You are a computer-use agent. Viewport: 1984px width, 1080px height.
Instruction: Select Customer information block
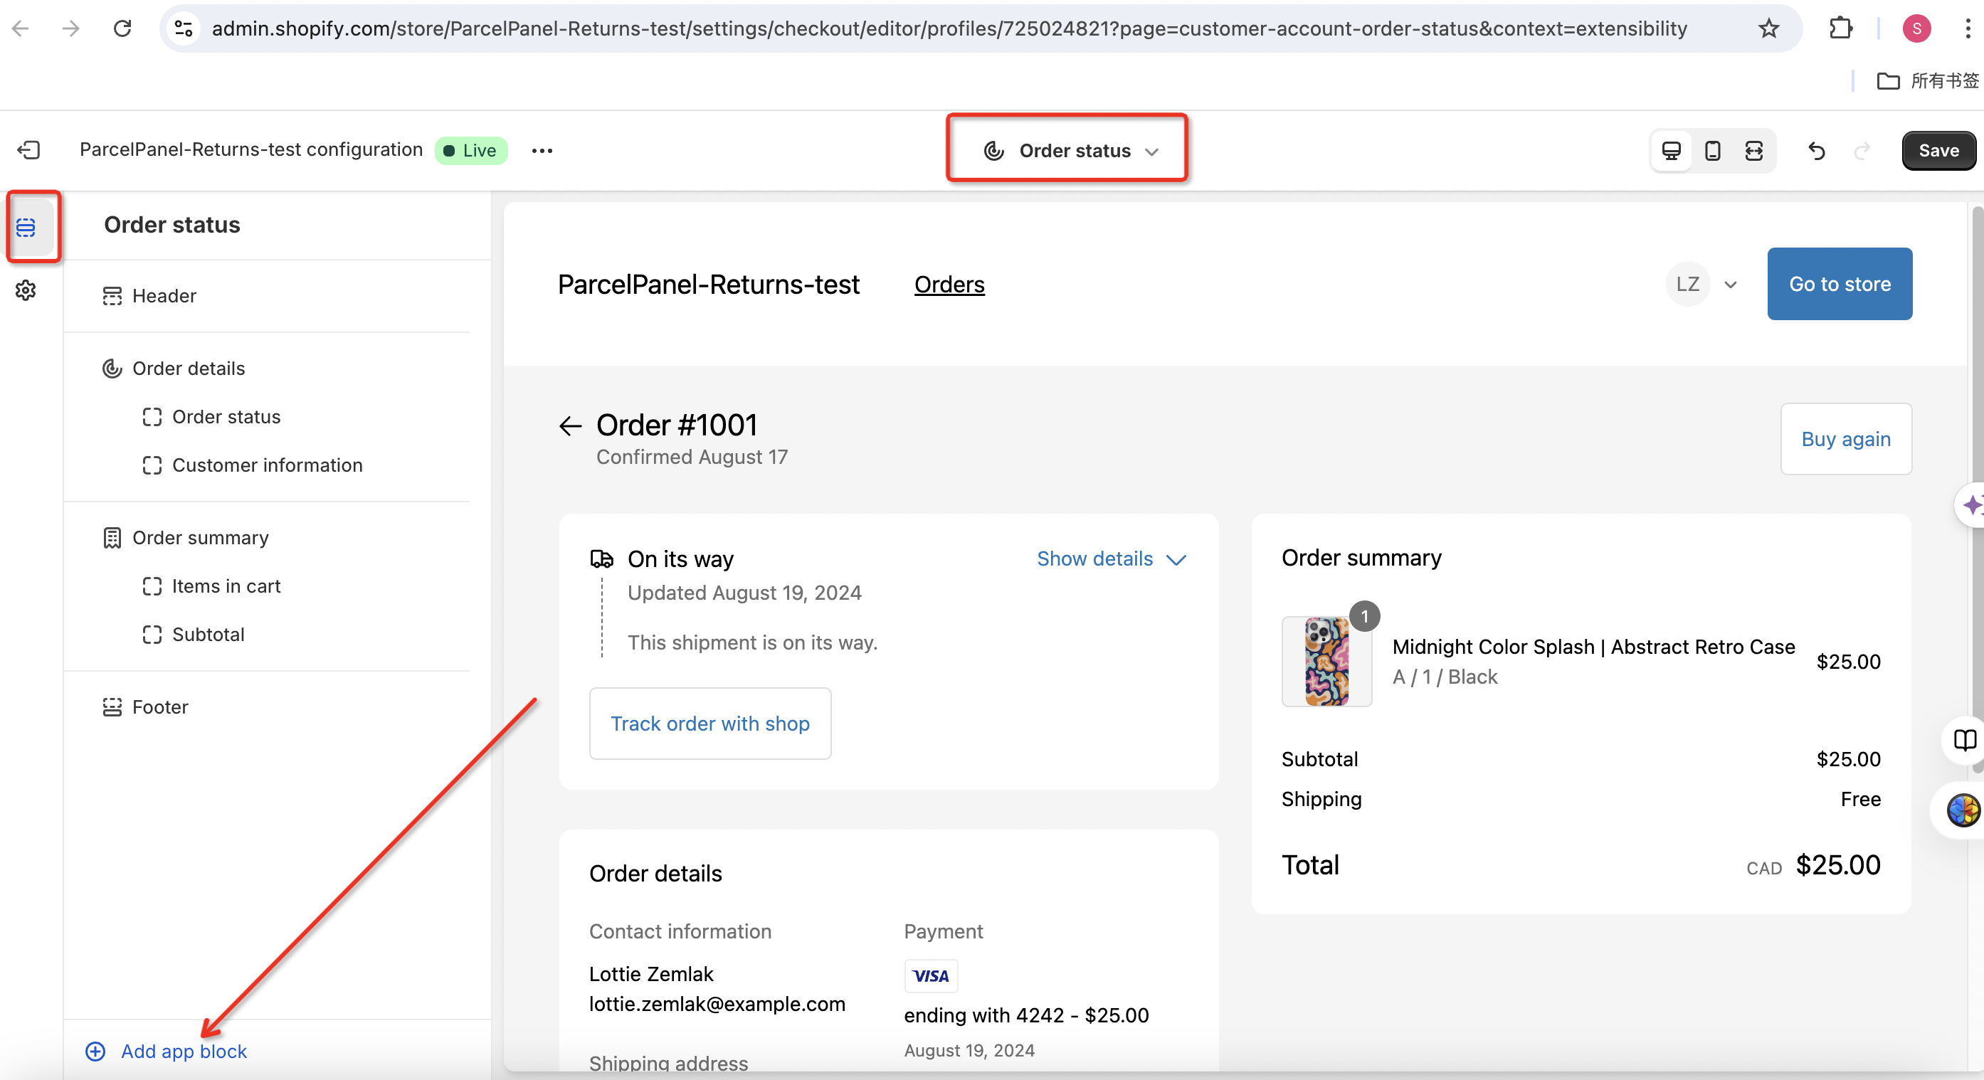point(266,465)
